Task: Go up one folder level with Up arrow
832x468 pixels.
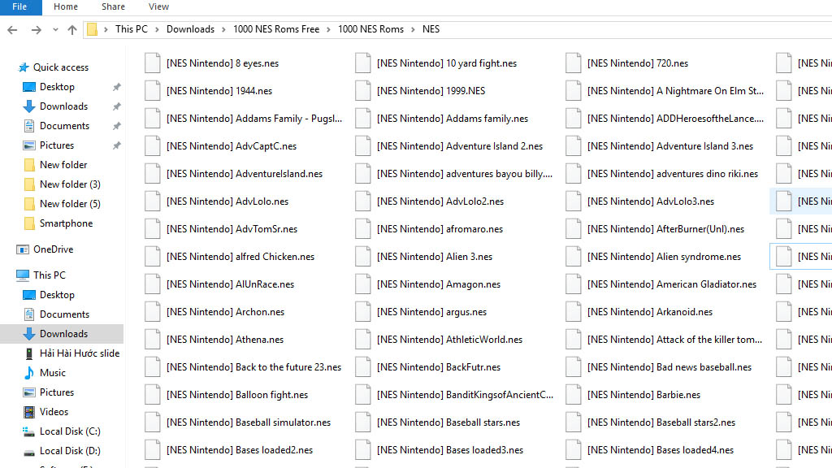Action: [72, 29]
